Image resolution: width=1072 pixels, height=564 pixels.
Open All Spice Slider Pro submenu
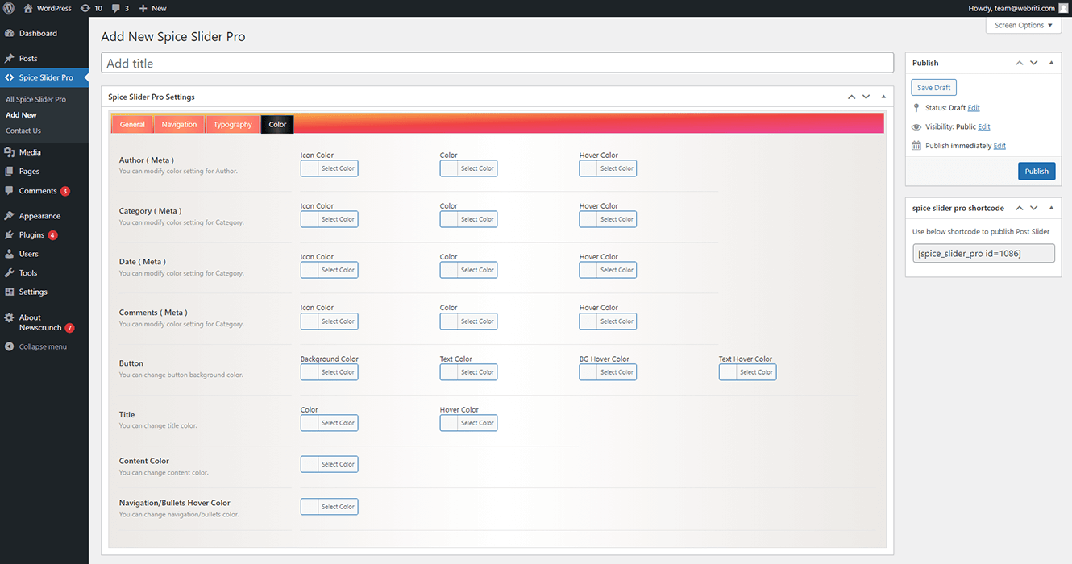point(35,99)
